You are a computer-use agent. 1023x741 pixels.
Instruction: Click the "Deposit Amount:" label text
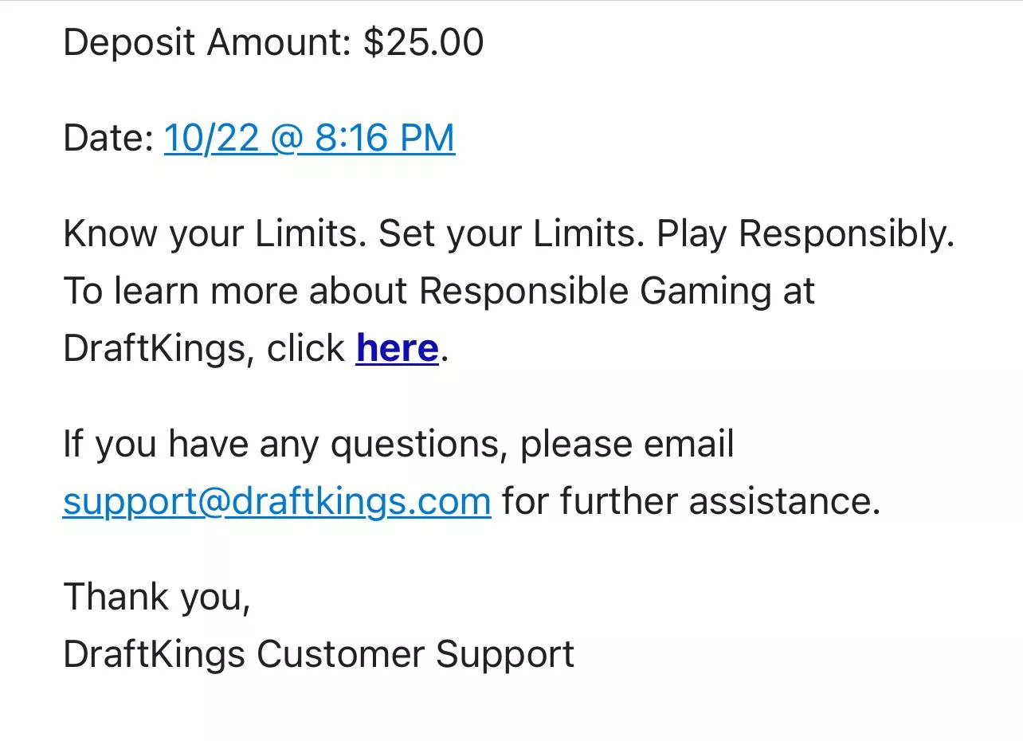point(207,42)
